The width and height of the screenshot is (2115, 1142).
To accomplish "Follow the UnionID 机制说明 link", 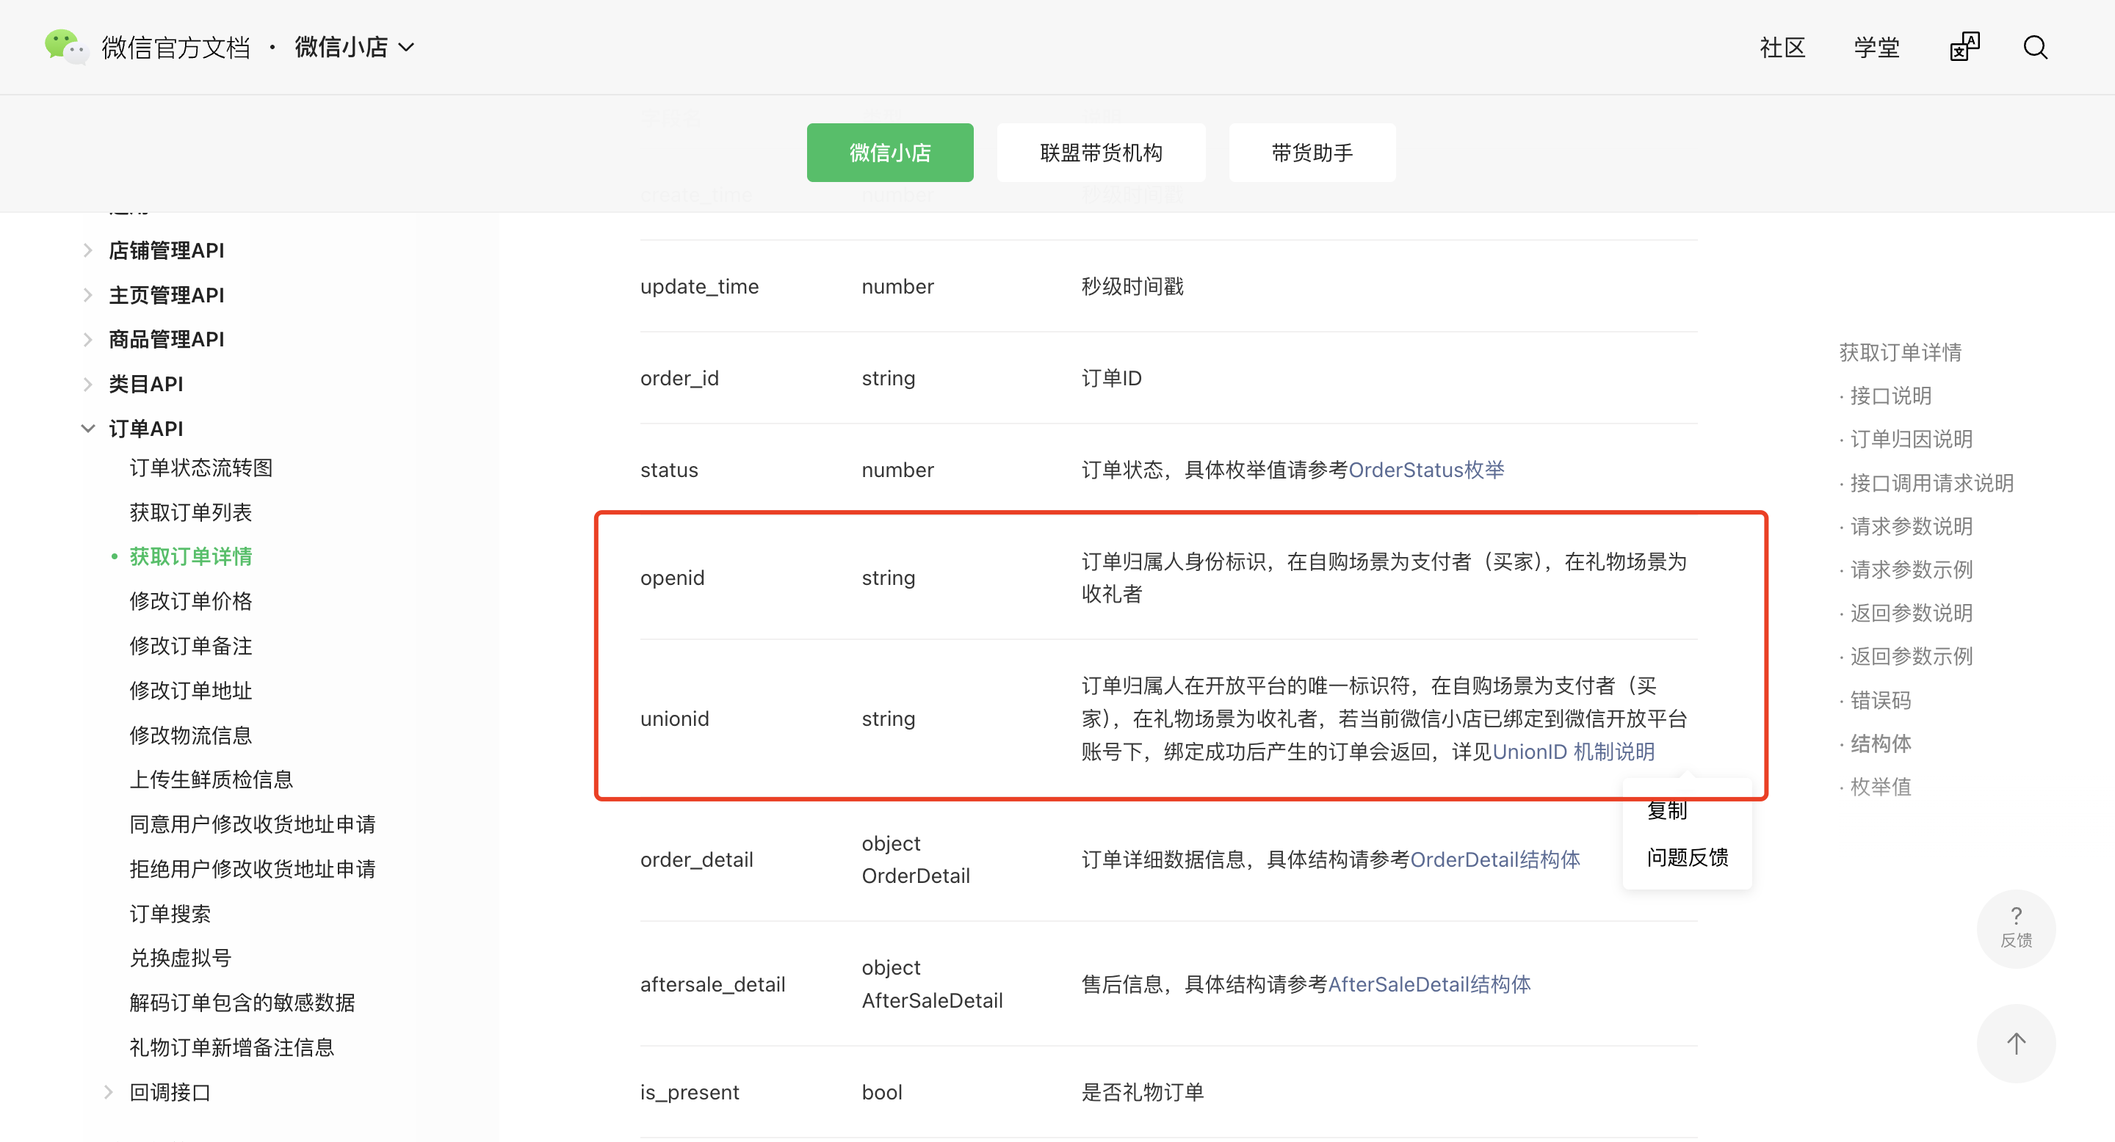I will point(1573,752).
